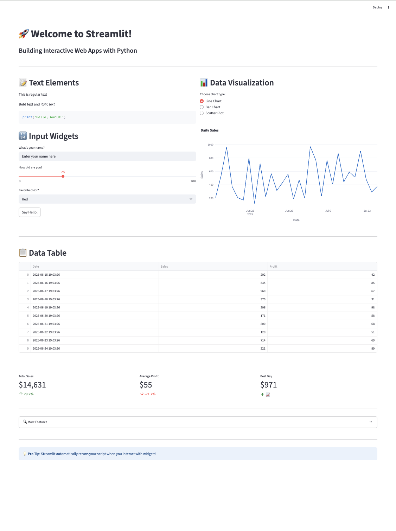Click the Say Hello! button
Image resolution: width=396 pixels, height=531 pixels.
tap(30, 212)
